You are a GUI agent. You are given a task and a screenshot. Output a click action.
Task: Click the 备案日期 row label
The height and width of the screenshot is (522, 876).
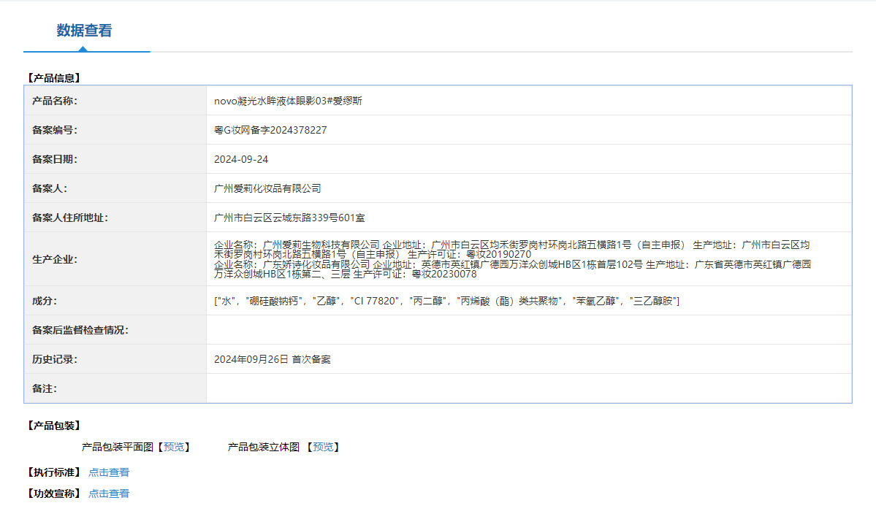pos(55,159)
